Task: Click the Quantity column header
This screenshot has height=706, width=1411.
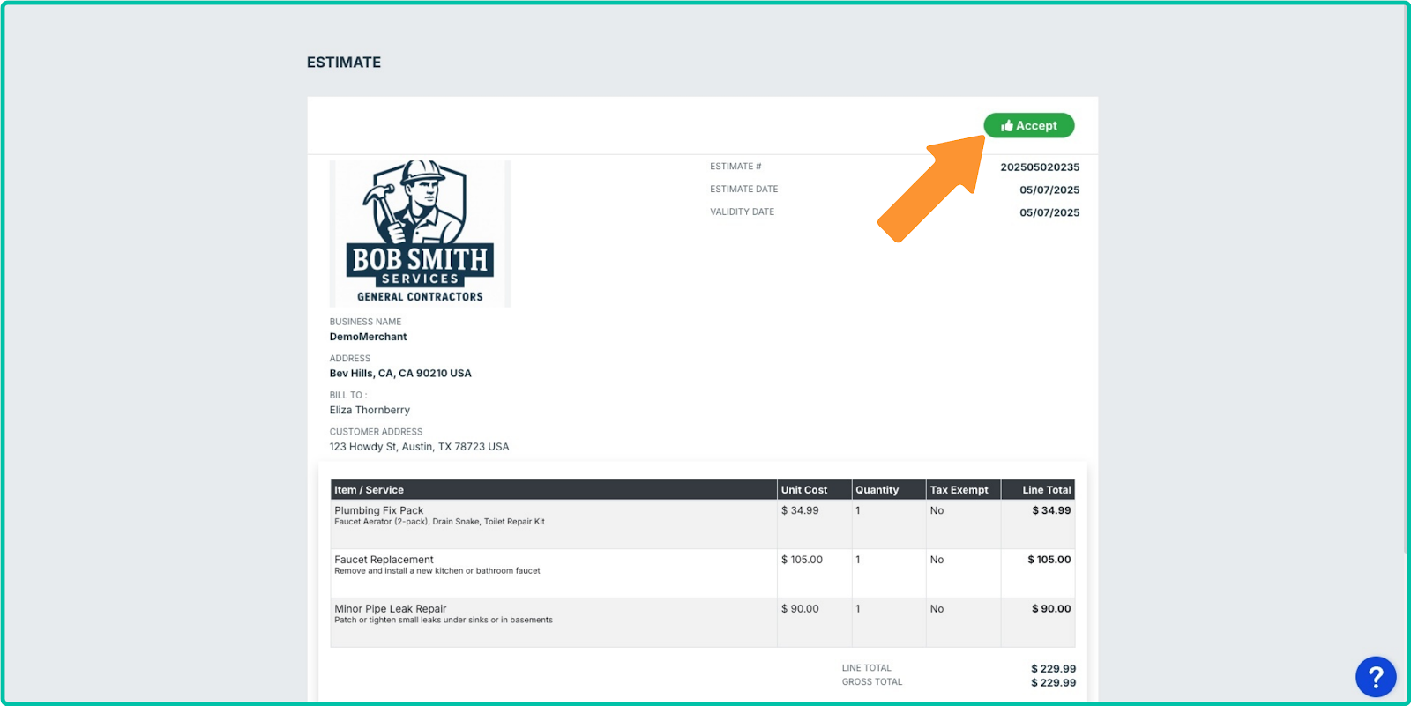Action: 877,490
